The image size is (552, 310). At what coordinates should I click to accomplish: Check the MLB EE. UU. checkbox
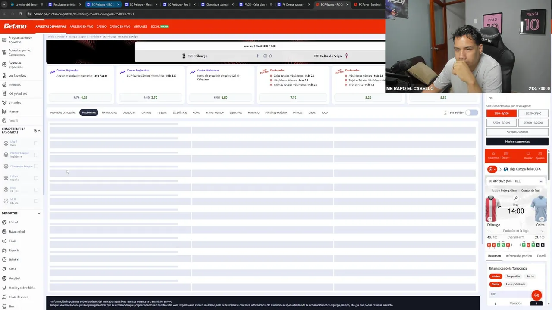(36, 201)
